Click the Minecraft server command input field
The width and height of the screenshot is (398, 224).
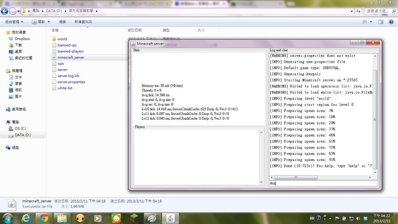(323, 183)
